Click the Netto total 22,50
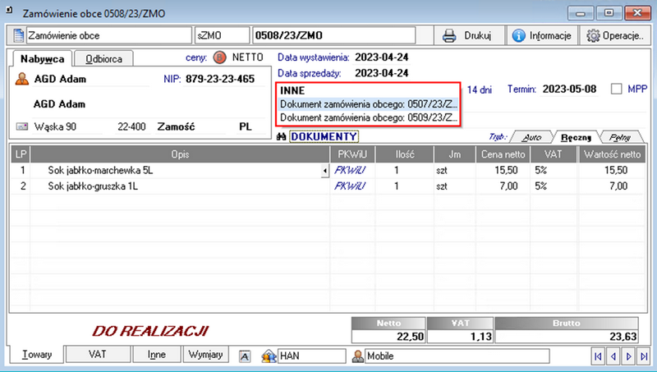Viewport: 657px width, 372px height. click(x=388, y=337)
